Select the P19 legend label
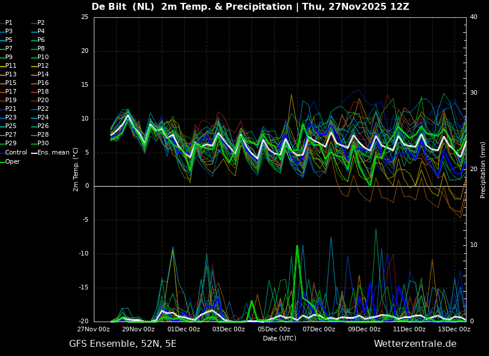The height and width of the screenshot is (356, 489). click(11, 100)
